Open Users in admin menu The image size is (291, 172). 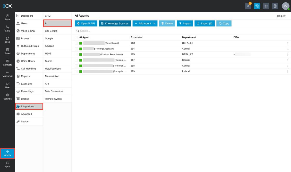[x=29, y=23]
